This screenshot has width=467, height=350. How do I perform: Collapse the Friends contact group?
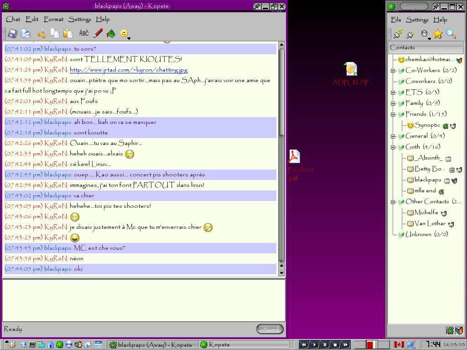point(393,114)
